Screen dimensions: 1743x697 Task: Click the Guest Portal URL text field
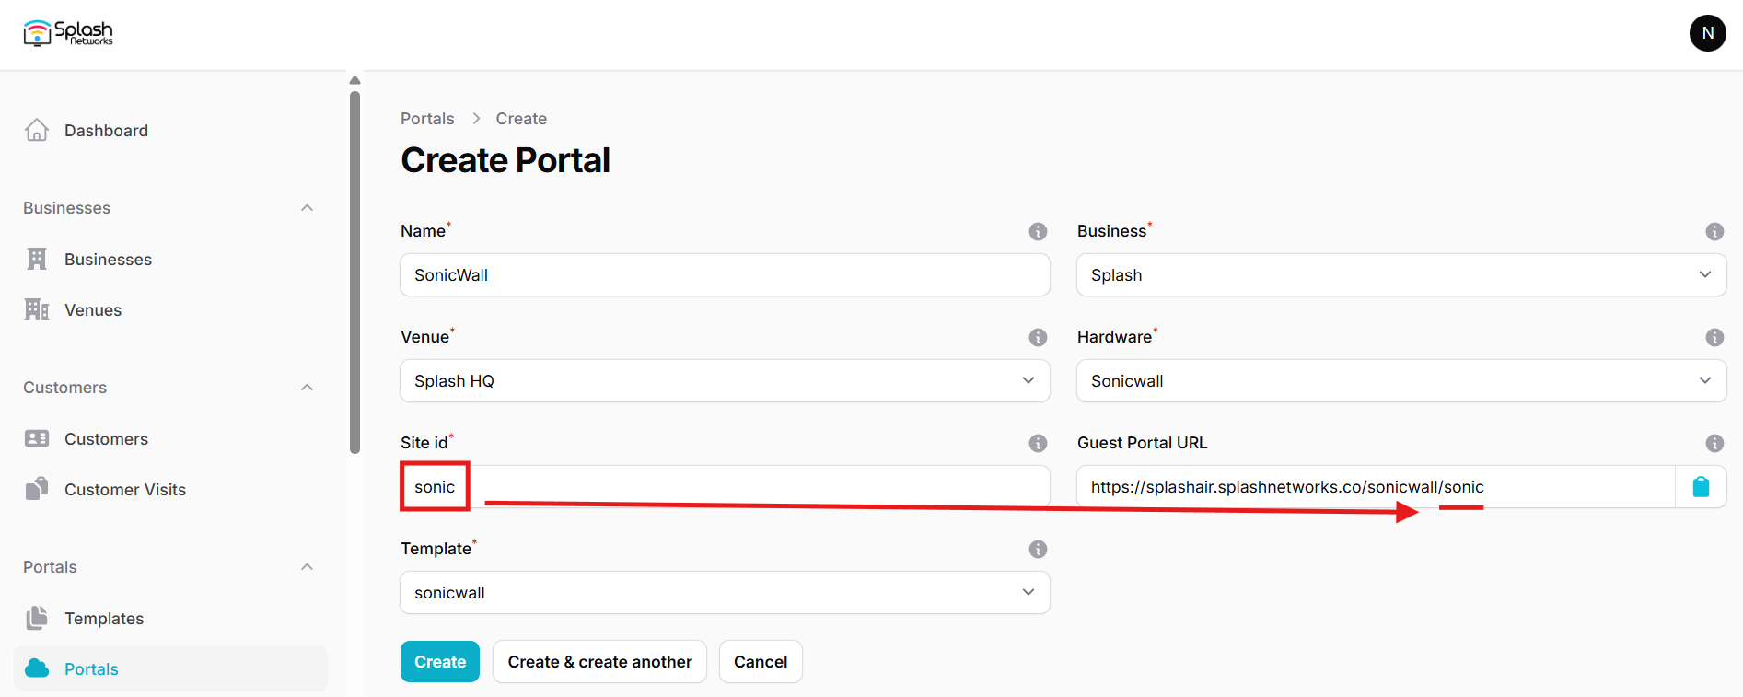click(x=1376, y=486)
